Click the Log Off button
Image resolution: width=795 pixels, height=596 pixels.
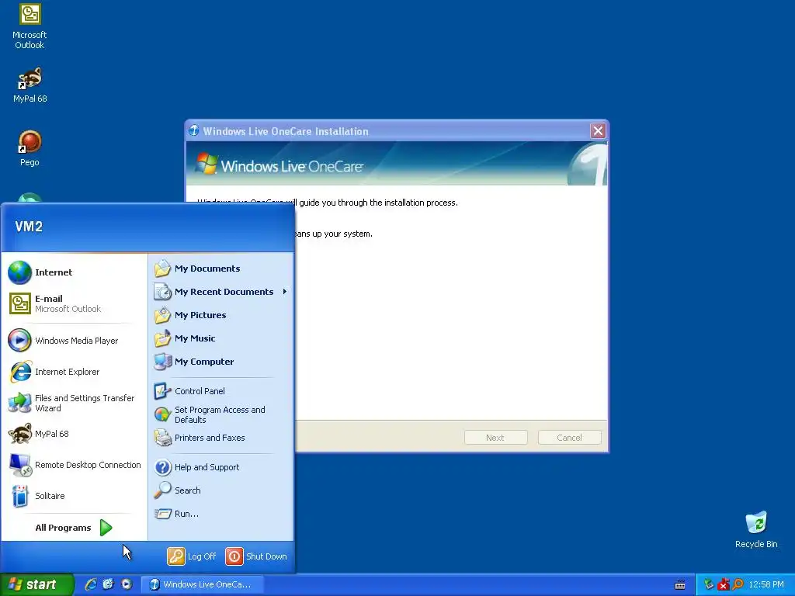[192, 556]
